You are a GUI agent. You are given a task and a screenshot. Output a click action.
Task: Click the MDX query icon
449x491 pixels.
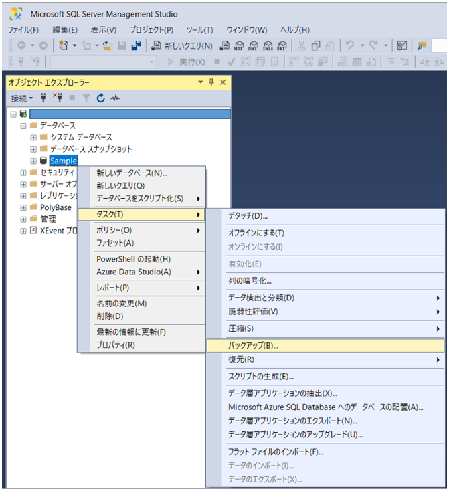239,46
